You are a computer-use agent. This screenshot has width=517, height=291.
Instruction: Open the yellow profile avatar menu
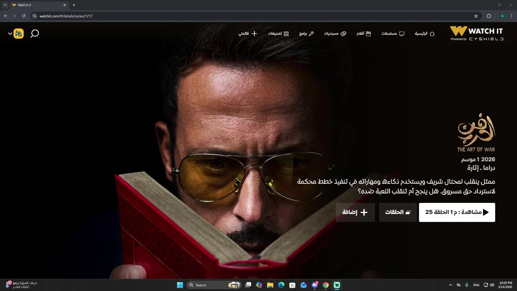tap(19, 34)
